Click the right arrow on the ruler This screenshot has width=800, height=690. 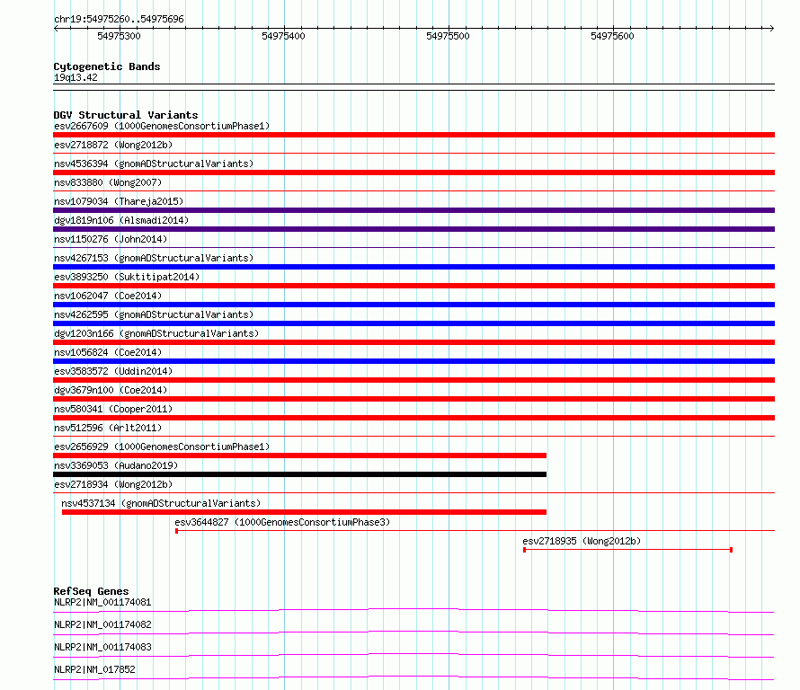coord(772,28)
